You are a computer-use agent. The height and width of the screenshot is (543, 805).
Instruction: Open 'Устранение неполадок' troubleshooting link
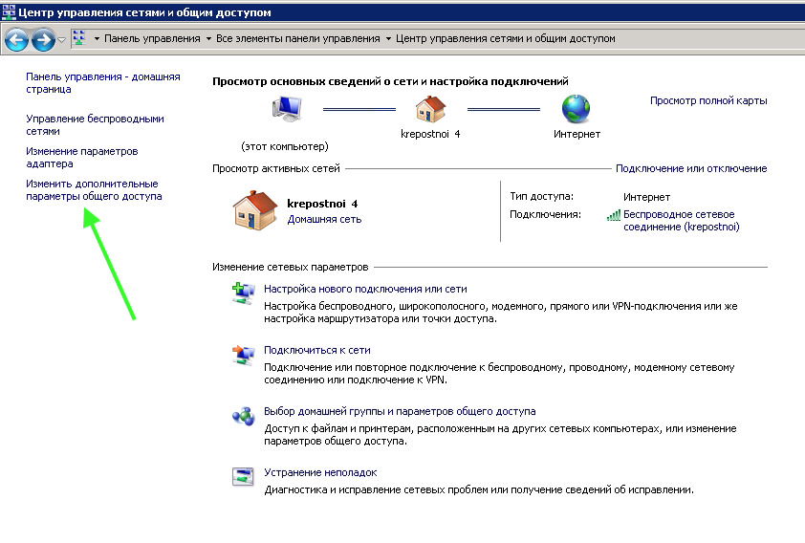coord(320,472)
